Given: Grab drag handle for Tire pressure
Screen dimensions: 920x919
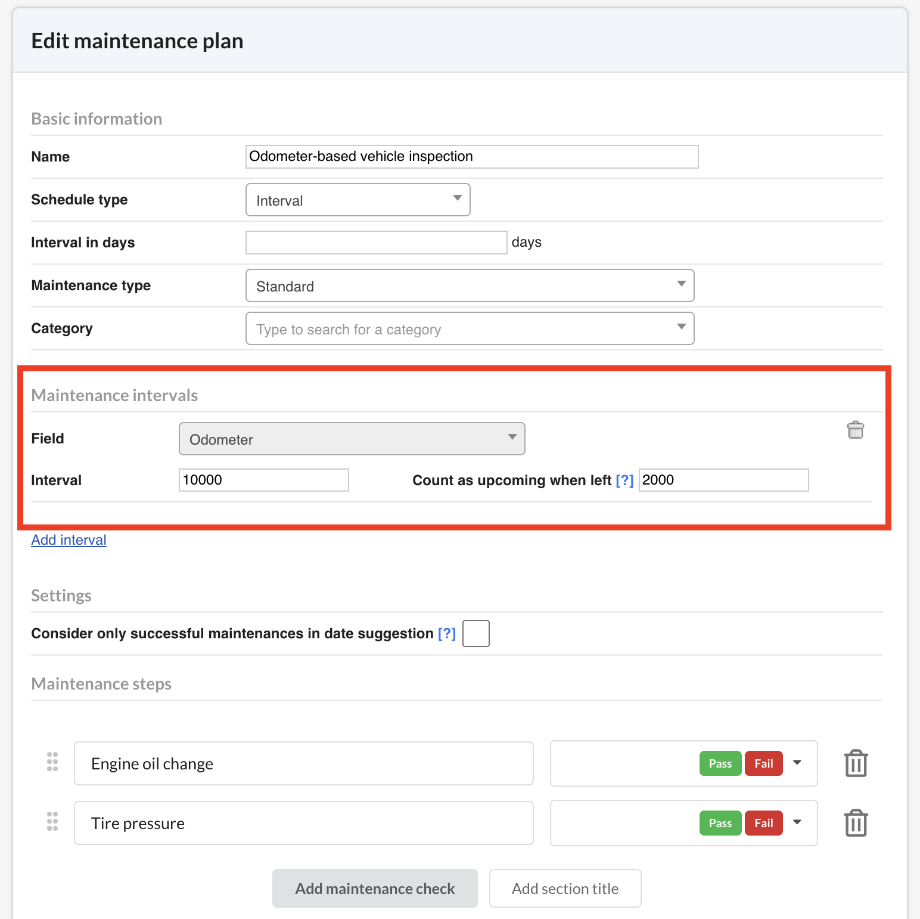Looking at the screenshot, I should [x=52, y=821].
